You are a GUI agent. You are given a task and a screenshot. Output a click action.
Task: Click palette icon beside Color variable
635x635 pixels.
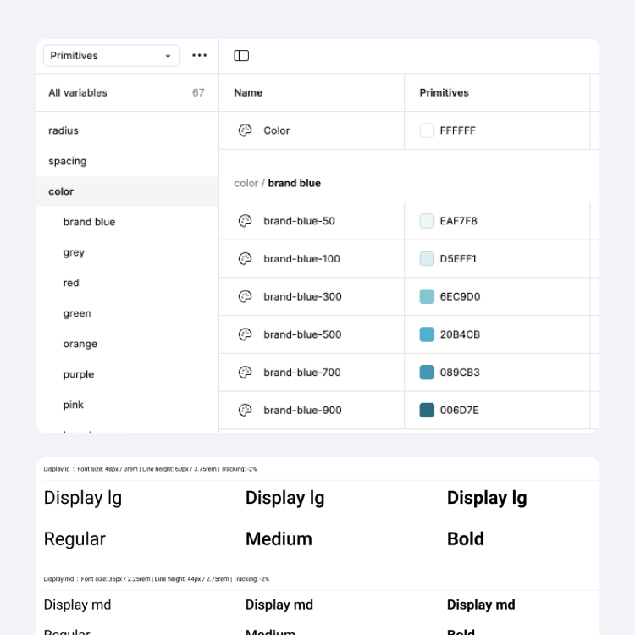pos(245,130)
